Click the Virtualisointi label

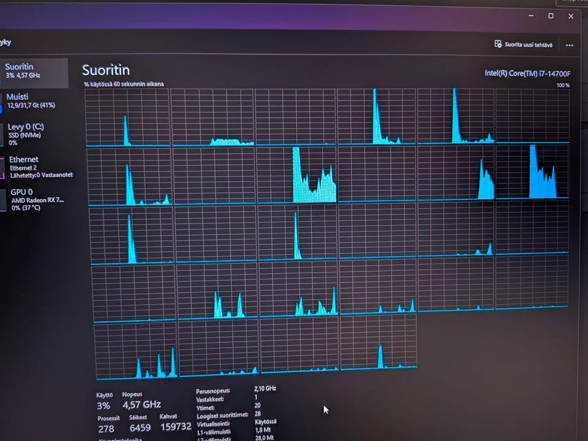click(213, 424)
